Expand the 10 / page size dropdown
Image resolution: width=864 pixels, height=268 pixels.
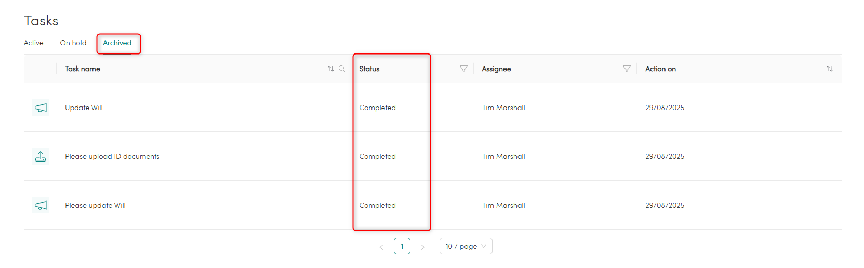click(x=466, y=246)
